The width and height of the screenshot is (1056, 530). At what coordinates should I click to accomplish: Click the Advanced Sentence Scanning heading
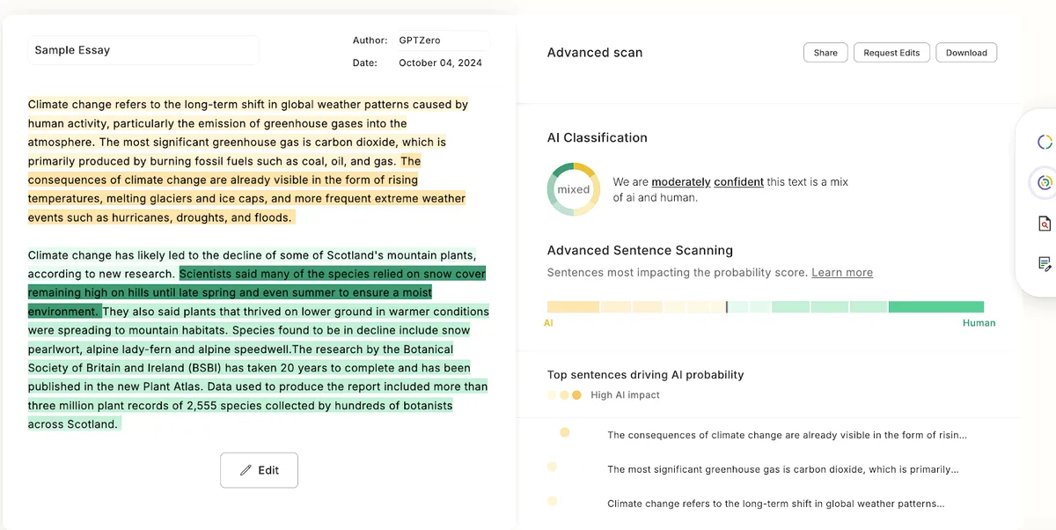pyautogui.click(x=640, y=250)
